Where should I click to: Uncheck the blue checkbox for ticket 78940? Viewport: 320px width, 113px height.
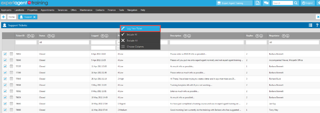coord(5,60)
